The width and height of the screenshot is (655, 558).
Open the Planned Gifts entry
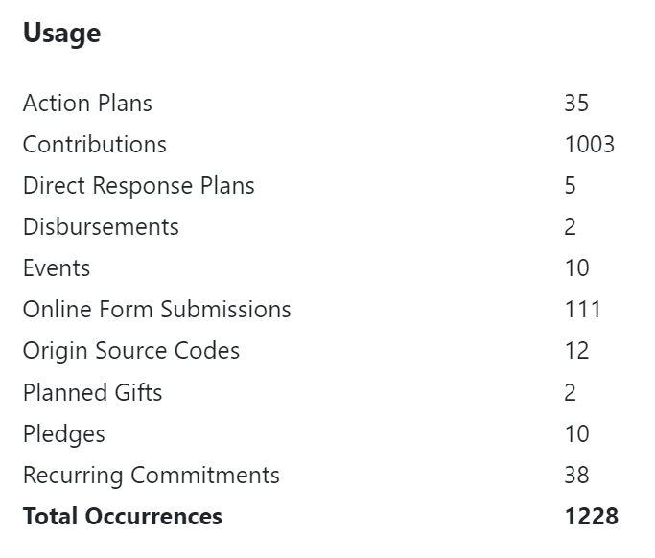coord(92,392)
